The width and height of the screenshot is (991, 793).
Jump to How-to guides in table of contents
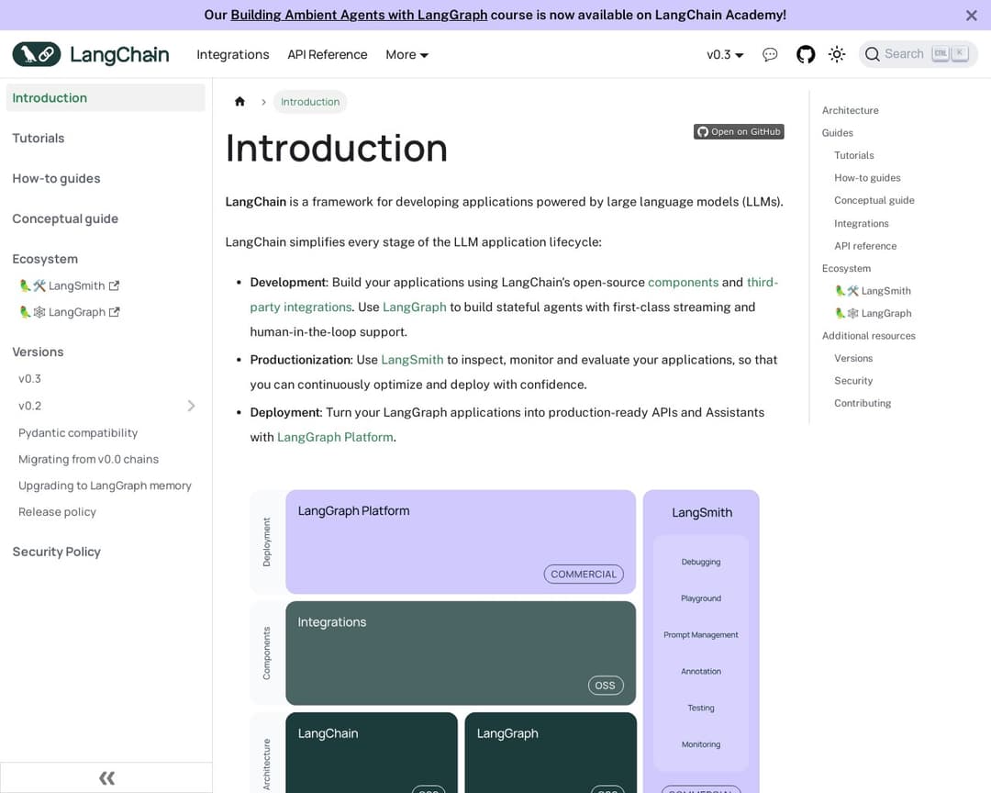(x=867, y=178)
